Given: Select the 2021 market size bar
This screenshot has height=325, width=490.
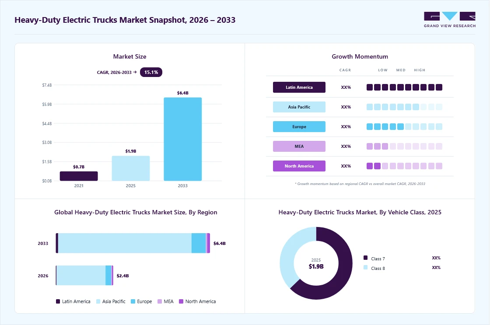Looking at the screenshot, I should pos(79,176).
